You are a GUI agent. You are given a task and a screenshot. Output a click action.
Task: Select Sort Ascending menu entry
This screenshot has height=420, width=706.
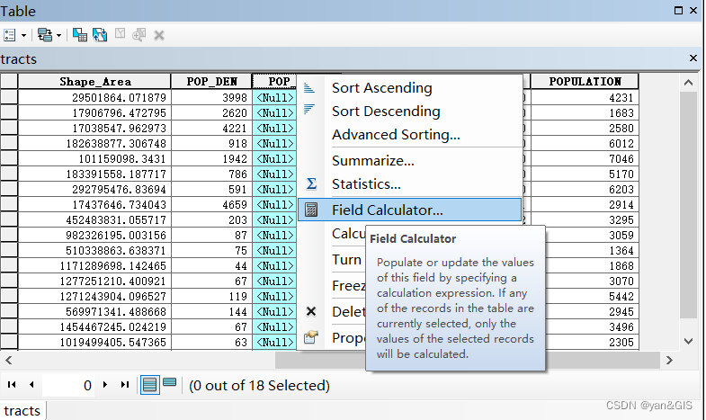(381, 88)
